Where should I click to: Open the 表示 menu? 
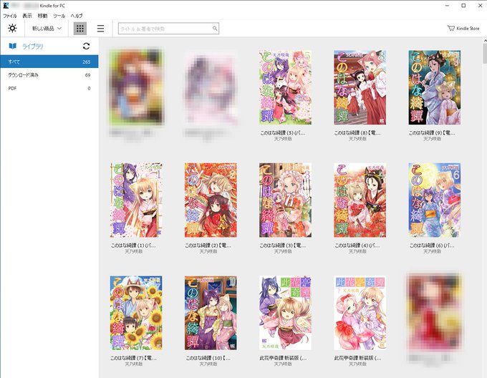tap(27, 16)
